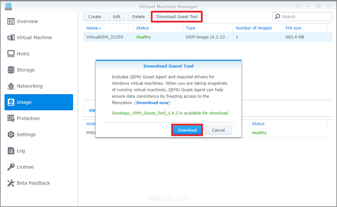The height and width of the screenshot is (207, 337).
Task: Select the Image sidebar item
Action: click(x=39, y=102)
